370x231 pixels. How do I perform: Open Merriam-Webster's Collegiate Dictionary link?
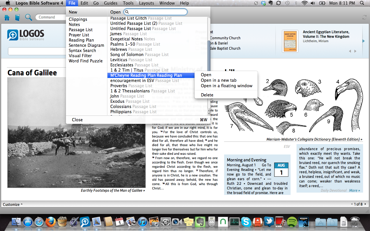click(314, 139)
